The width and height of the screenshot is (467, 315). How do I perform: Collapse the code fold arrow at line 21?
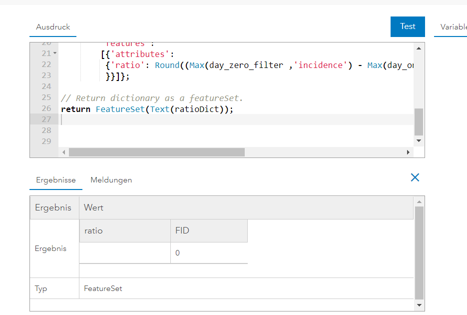click(55, 53)
